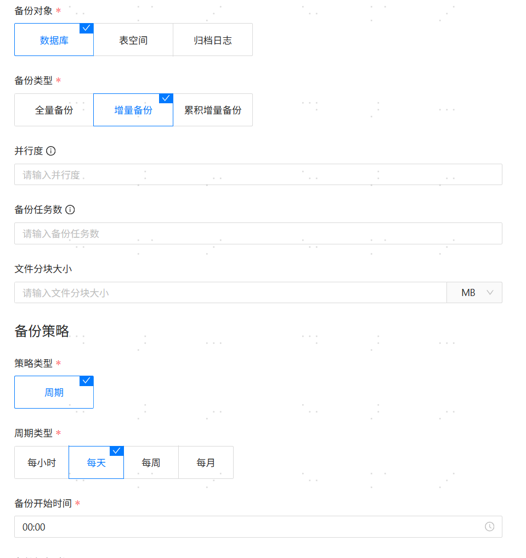526x558 pixels.
Task: Click the clock icon in 备份开始时间 field
Action: pos(489,527)
